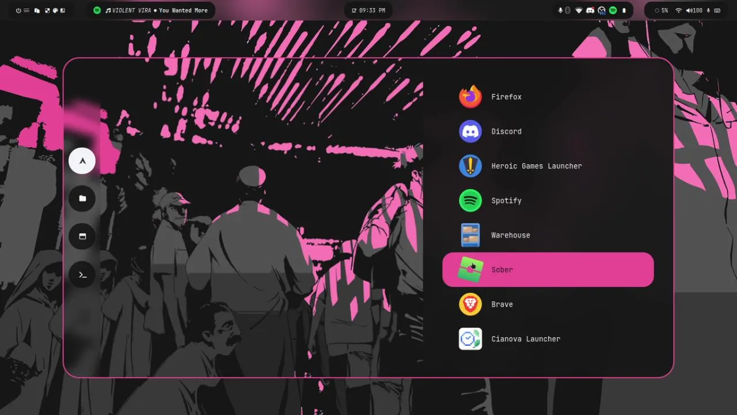Click the Warehouse label text
This screenshot has width=737, height=415.
click(x=511, y=235)
